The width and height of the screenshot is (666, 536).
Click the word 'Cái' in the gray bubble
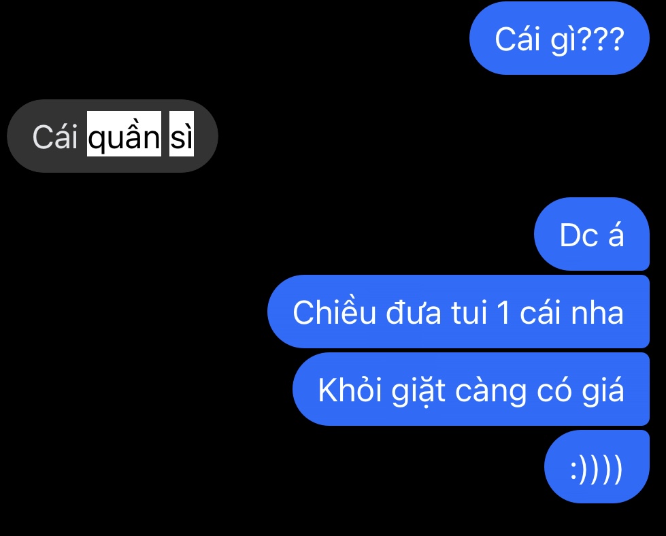pos(55,137)
